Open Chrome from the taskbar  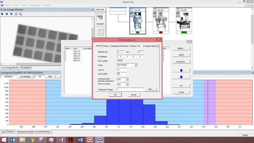click(32, 140)
